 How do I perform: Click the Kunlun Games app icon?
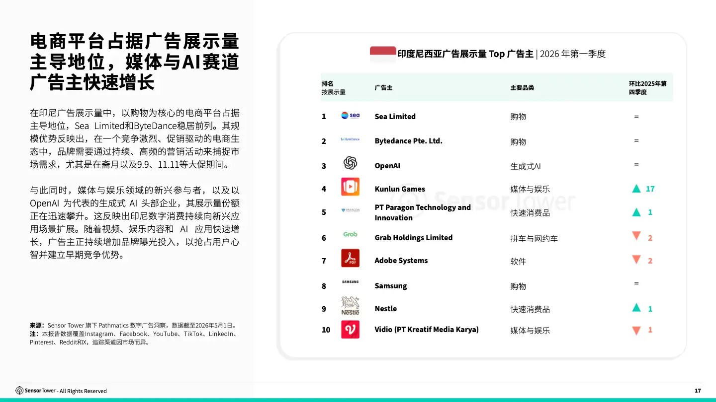350,187
